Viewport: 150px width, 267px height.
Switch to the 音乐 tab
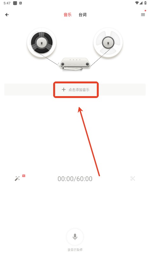pyautogui.click(x=68, y=15)
